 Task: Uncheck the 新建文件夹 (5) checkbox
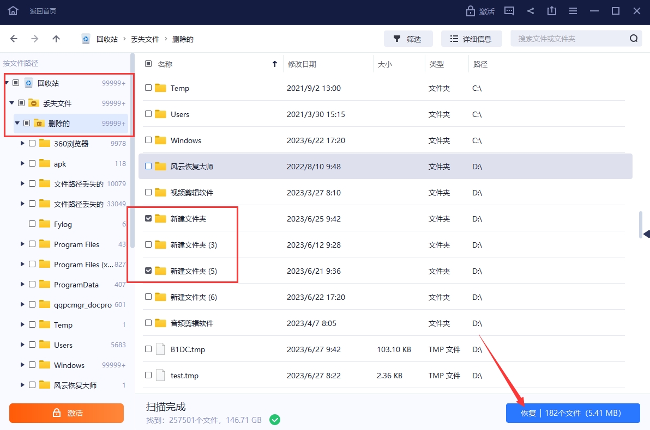(148, 271)
